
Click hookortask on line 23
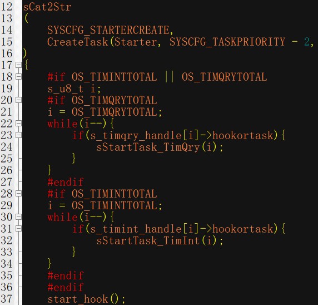pos(243,135)
